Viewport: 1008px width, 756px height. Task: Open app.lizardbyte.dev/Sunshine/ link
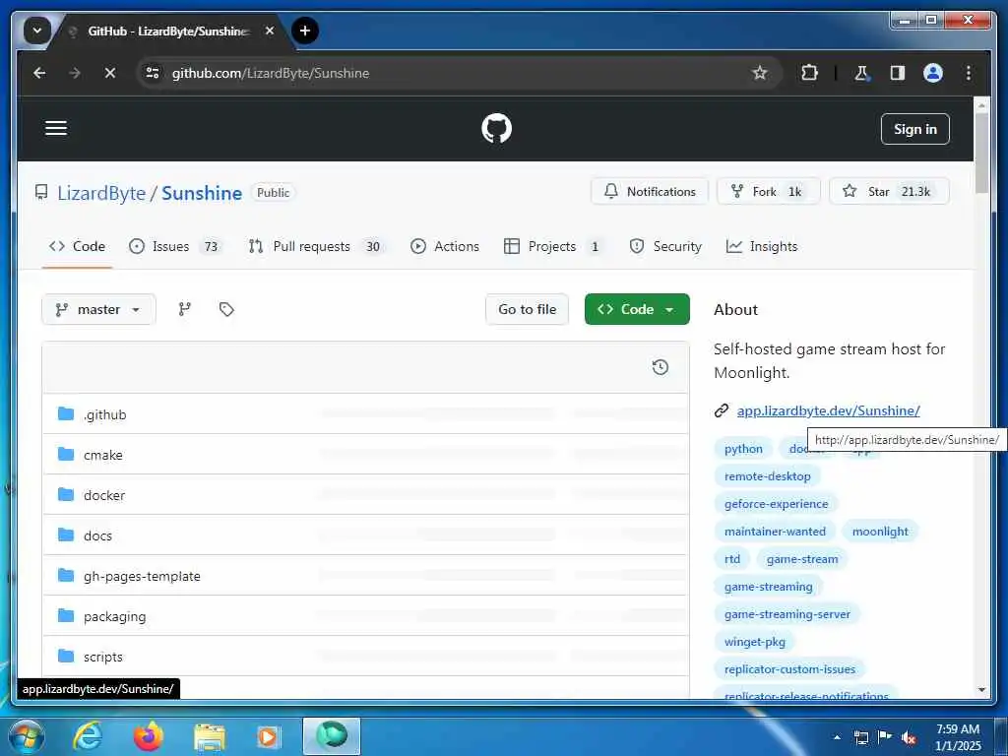[828, 410]
